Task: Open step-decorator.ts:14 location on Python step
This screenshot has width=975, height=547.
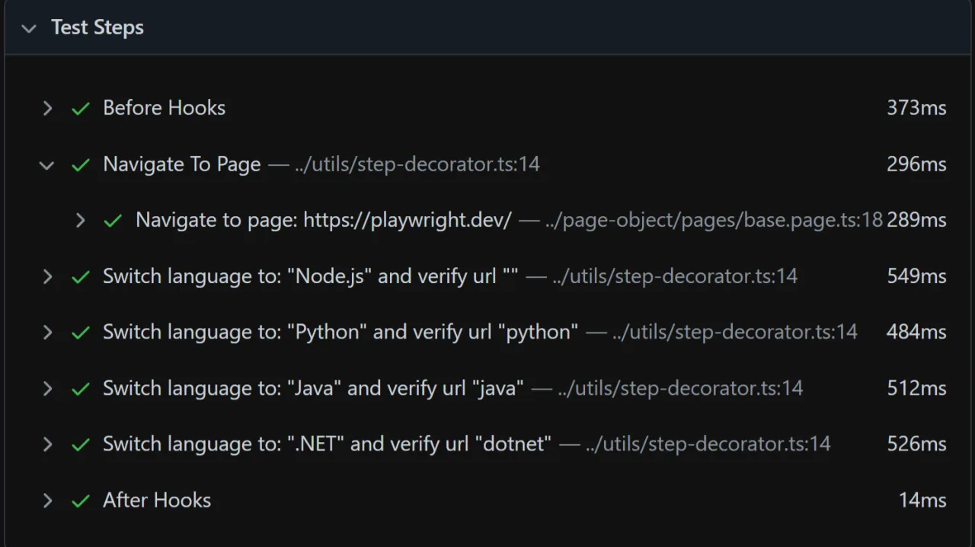Action: click(735, 332)
